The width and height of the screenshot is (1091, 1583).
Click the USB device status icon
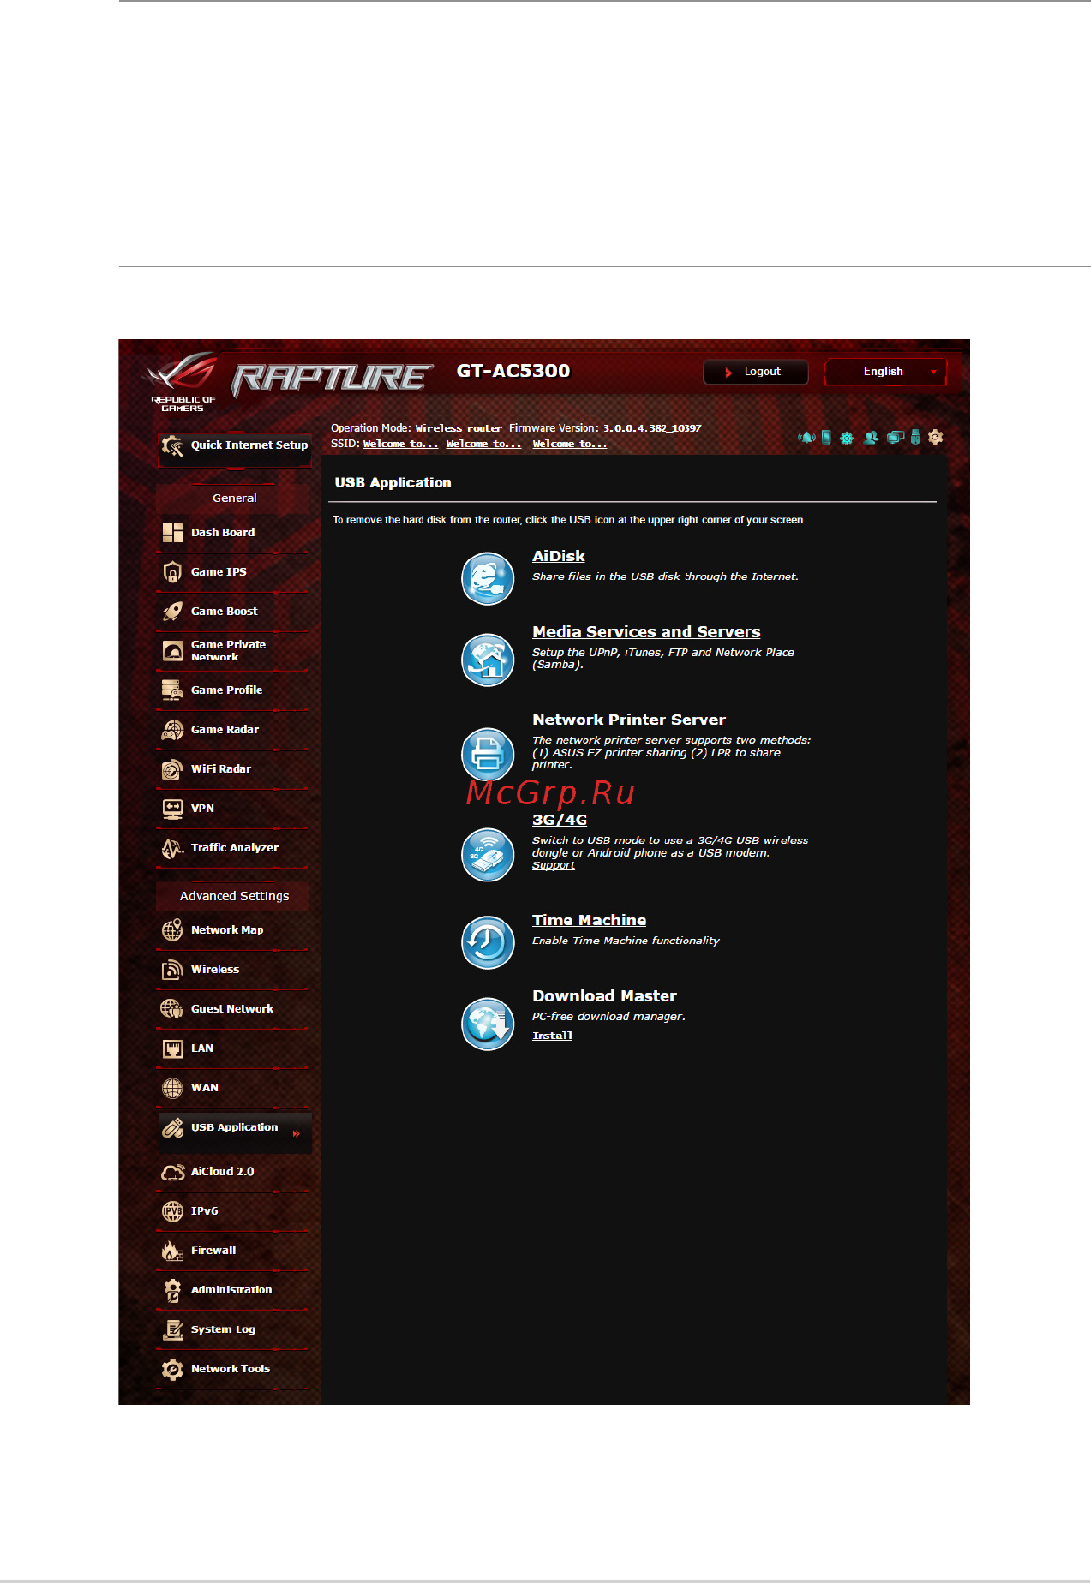coord(915,438)
